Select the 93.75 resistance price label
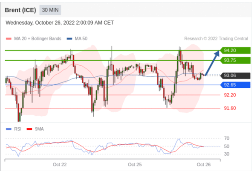Screen dimensions: 252x171 (x=235, y=60)
